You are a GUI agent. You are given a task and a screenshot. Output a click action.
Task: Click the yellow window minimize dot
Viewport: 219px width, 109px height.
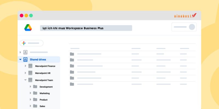coord(26,16)
